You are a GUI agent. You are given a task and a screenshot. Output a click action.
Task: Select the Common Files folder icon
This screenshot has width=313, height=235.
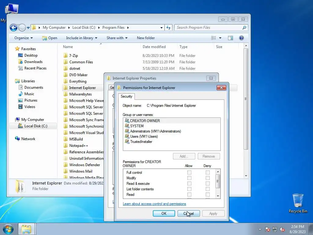[65, 62]
